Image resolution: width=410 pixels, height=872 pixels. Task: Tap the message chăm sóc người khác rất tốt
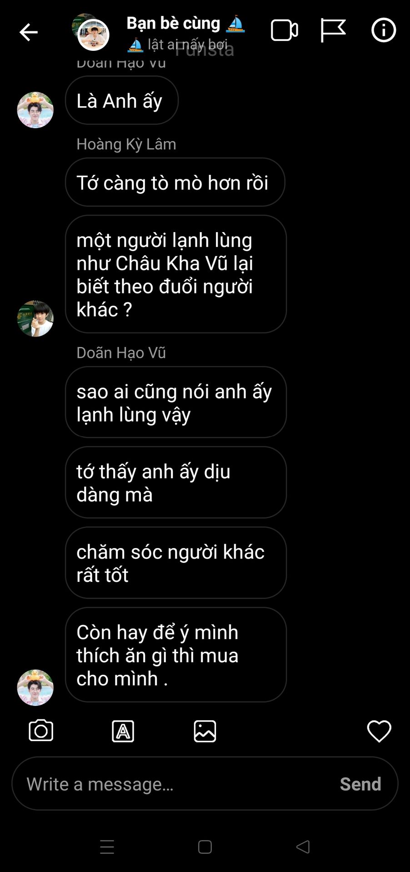(176, 563)
